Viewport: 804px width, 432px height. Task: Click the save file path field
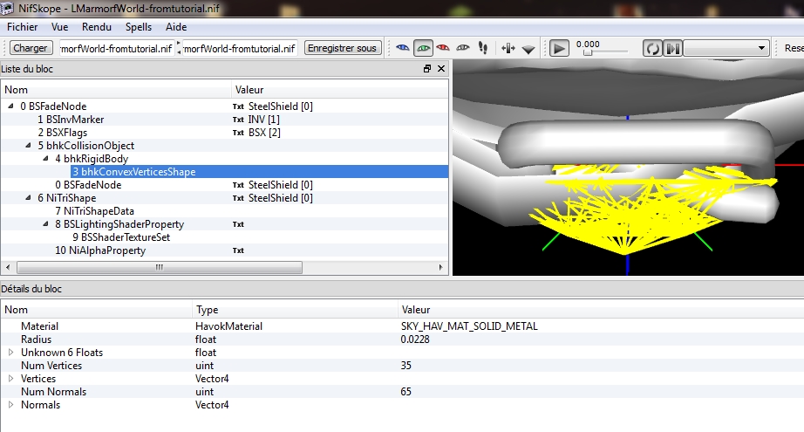240,48
